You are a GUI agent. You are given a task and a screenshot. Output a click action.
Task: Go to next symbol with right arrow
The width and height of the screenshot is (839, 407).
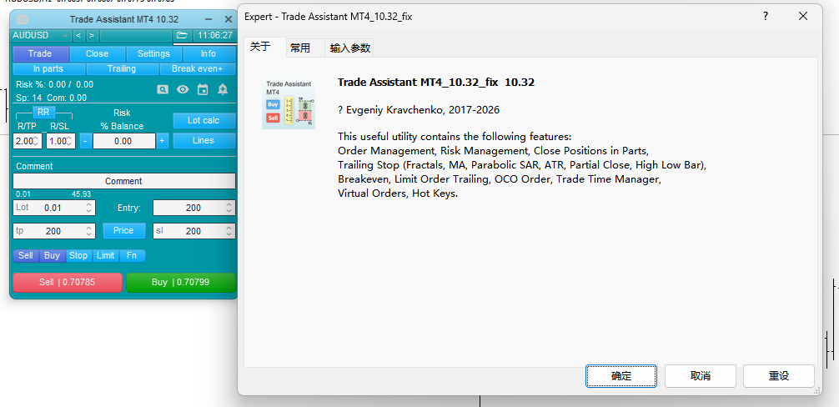coord(92,36)
